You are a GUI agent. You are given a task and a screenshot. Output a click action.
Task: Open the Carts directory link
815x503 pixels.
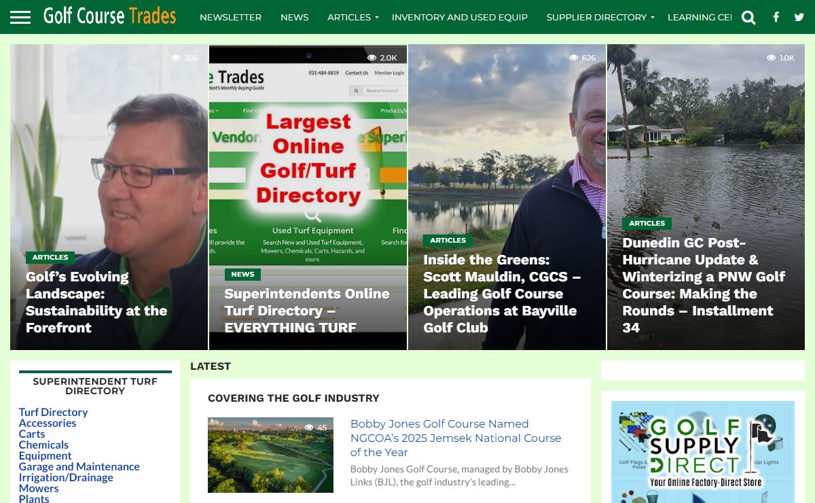pos(32,434)
